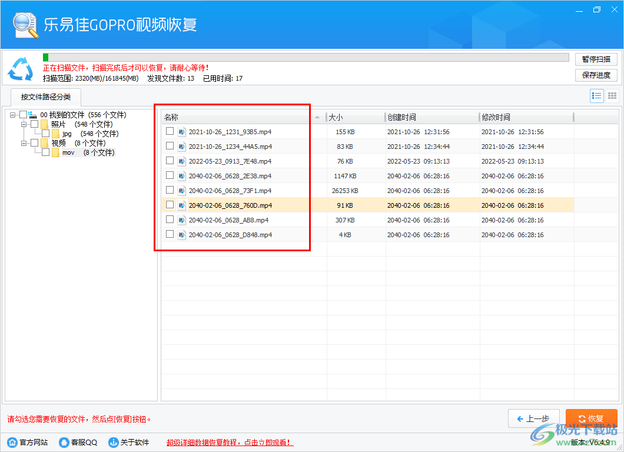Viewport: 624px width, 452px height.
Task: Sort files by 大小 column header
Action: point(356,117)
